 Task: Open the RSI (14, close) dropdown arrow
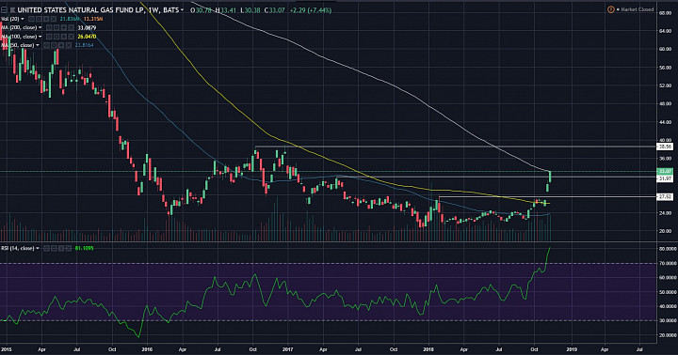pyautogui.click(x=38, y=248)
